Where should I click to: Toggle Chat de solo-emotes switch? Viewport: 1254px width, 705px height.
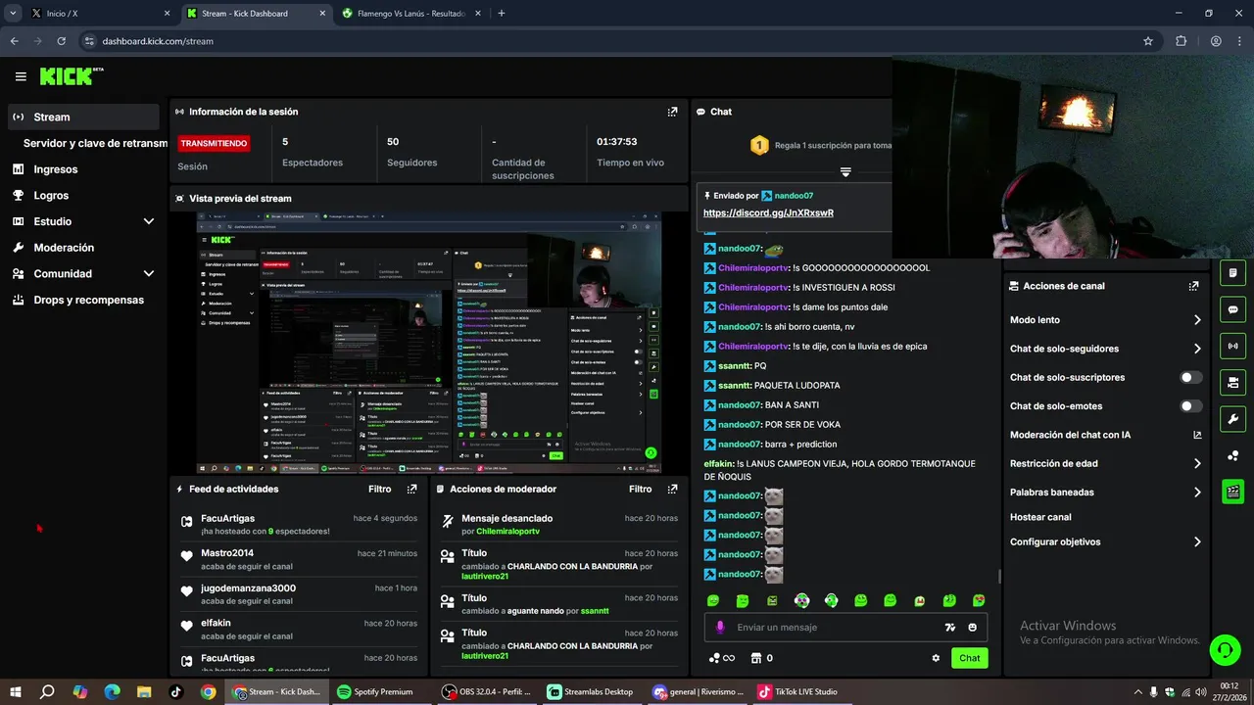pos(1191,406)
